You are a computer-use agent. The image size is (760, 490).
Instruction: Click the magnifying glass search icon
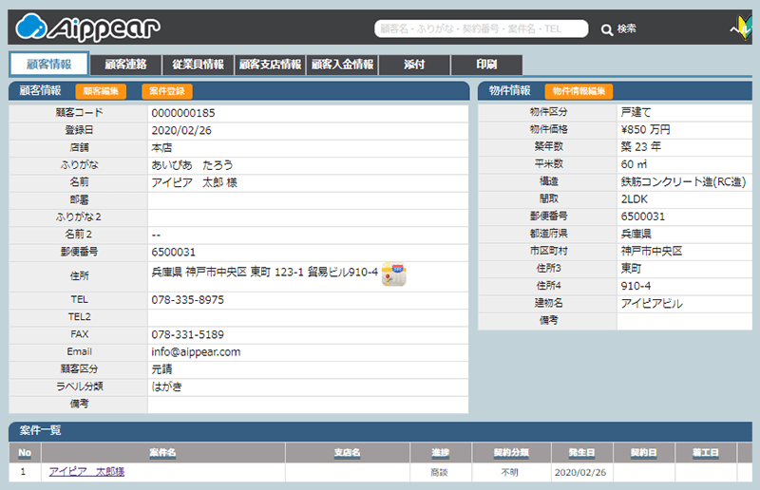607,29
